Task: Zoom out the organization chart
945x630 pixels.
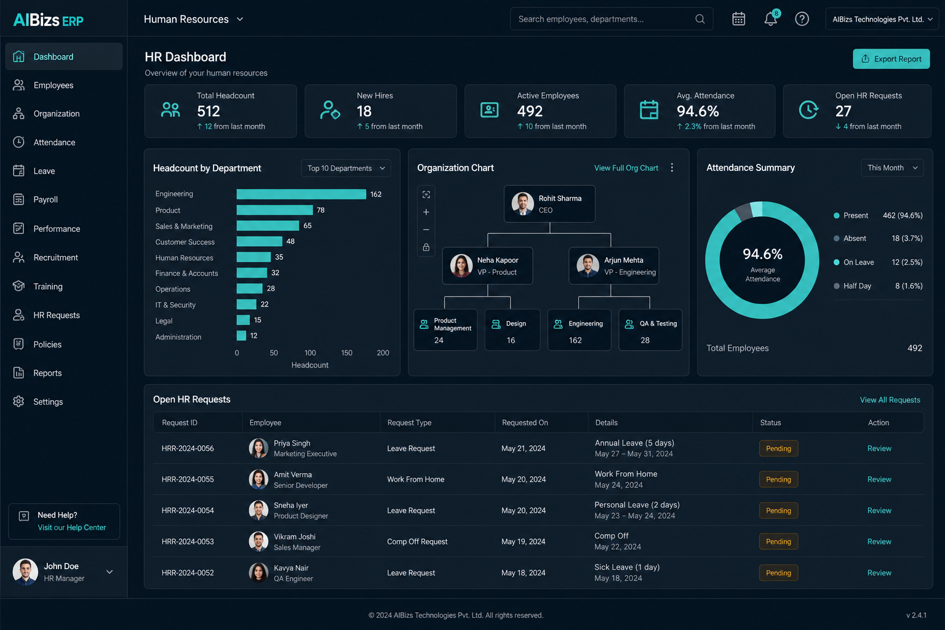Action: tap(426, 229)
